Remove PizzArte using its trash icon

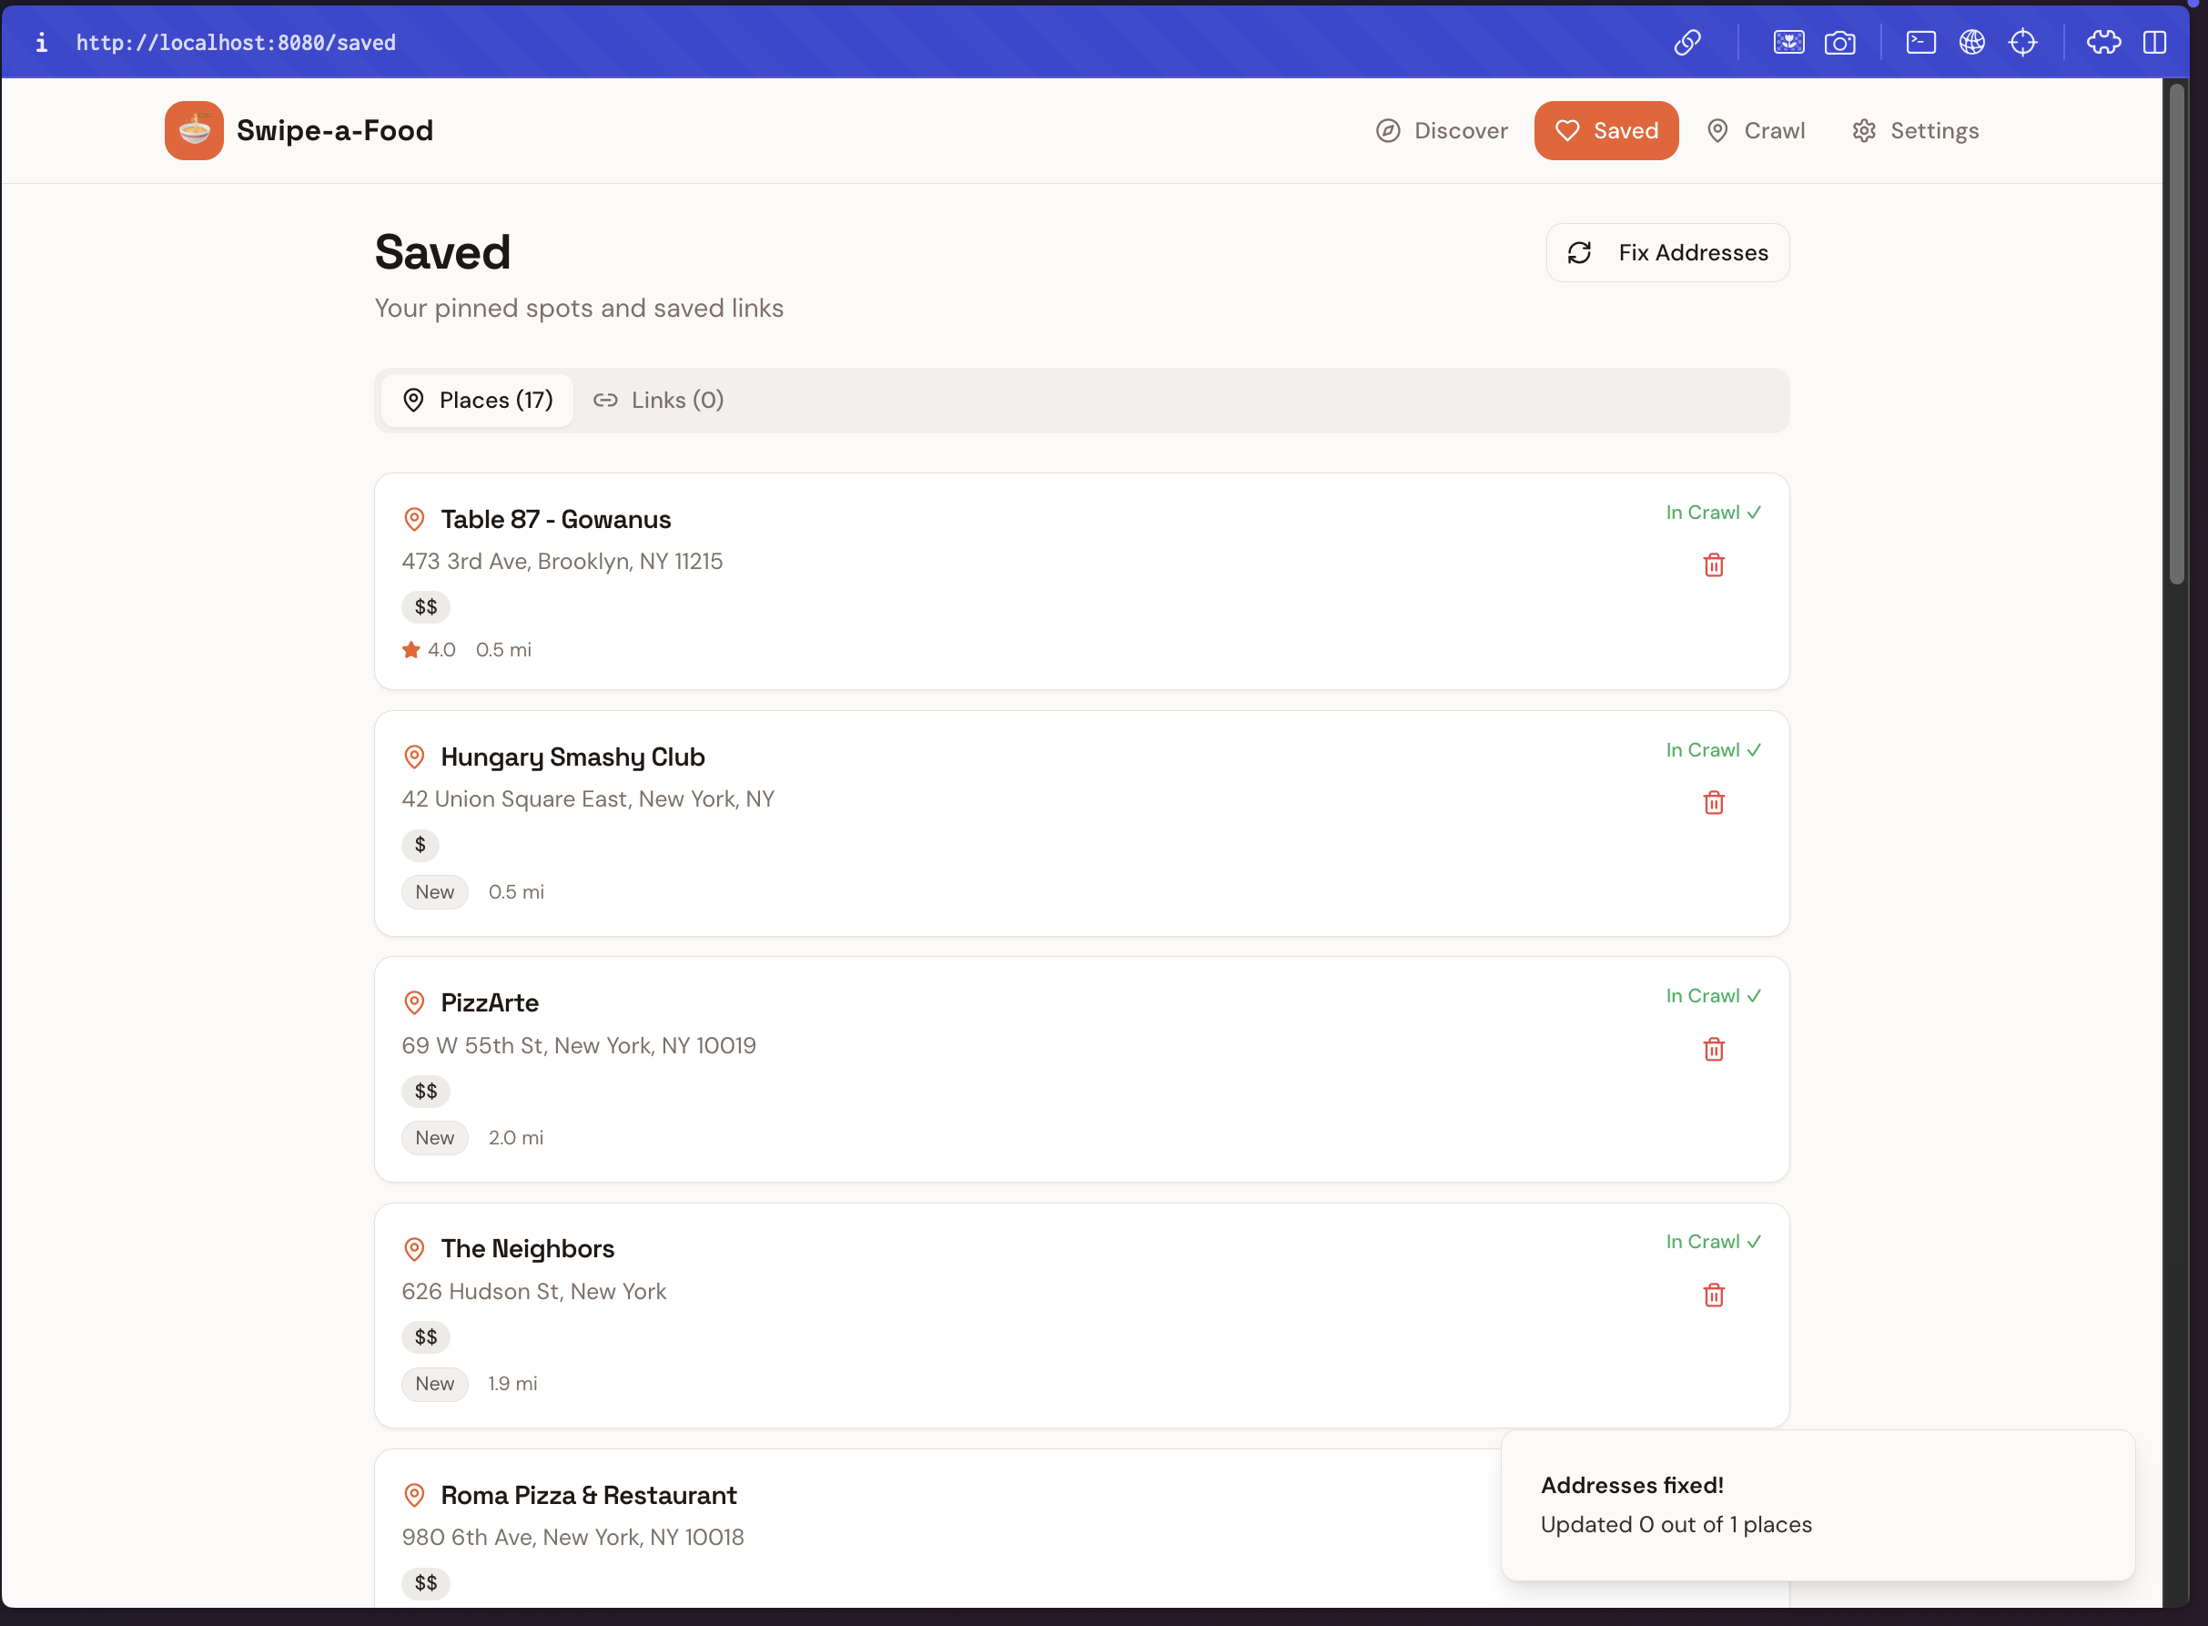[x=1713, y=1049]
